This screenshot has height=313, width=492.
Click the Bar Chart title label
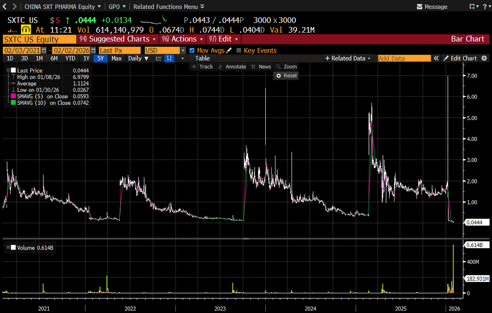point(467,39)
